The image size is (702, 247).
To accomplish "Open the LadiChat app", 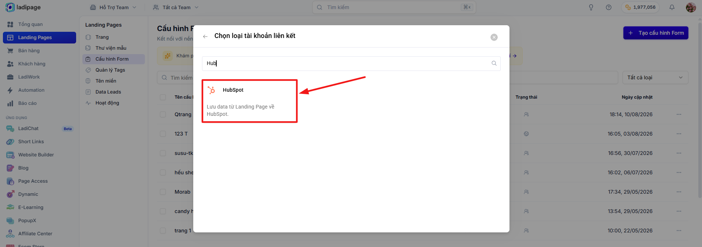I will tap(40, 129).
